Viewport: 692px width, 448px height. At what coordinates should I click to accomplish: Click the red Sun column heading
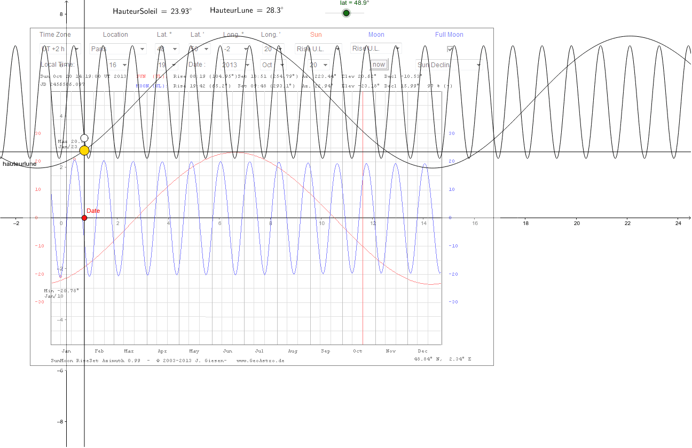click(x=316, y=35)
